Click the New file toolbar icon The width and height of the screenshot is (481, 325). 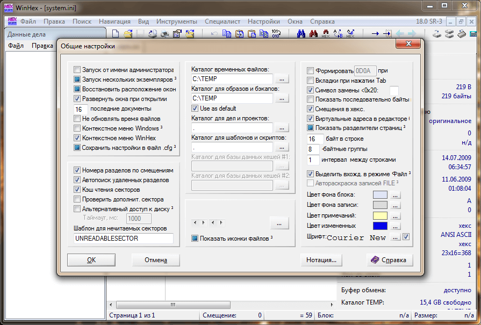pyautogui.click(x=114, y=33)
